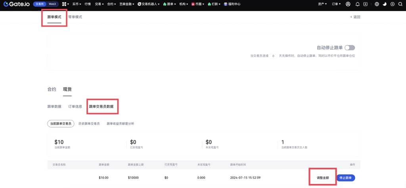Select the 合约 tab
The image size is (406, 188).
pos(52,89)
